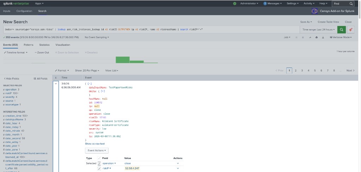The height and width of the screenshot is (172, 361).
Task: Open the Save As dropdown
Action: point(306,22)
